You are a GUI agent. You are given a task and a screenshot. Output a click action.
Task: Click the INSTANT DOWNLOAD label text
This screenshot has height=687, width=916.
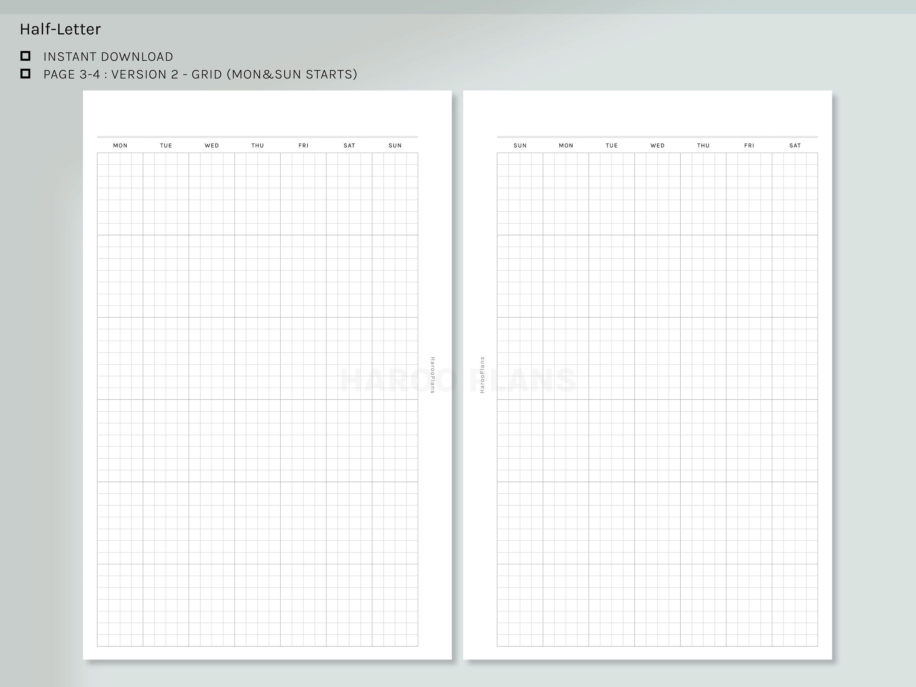(108, 57)
